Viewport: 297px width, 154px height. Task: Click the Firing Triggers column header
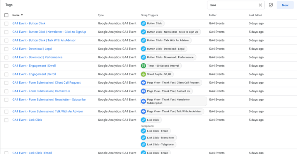click(x=149, y=15)
